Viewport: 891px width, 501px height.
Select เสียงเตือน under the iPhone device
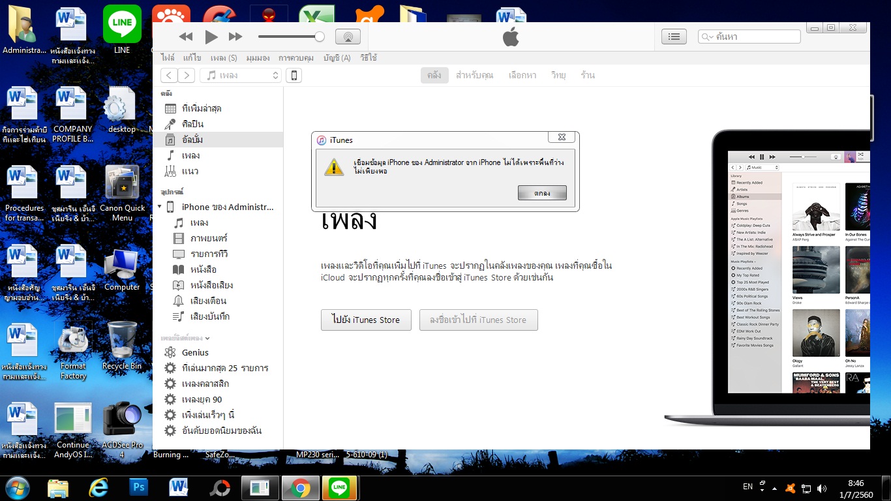tap(219, 301)
